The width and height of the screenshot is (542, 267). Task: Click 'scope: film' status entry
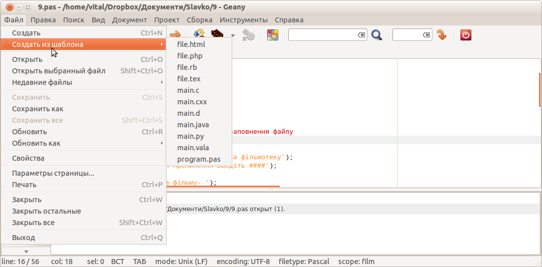(x=356, y=262)
